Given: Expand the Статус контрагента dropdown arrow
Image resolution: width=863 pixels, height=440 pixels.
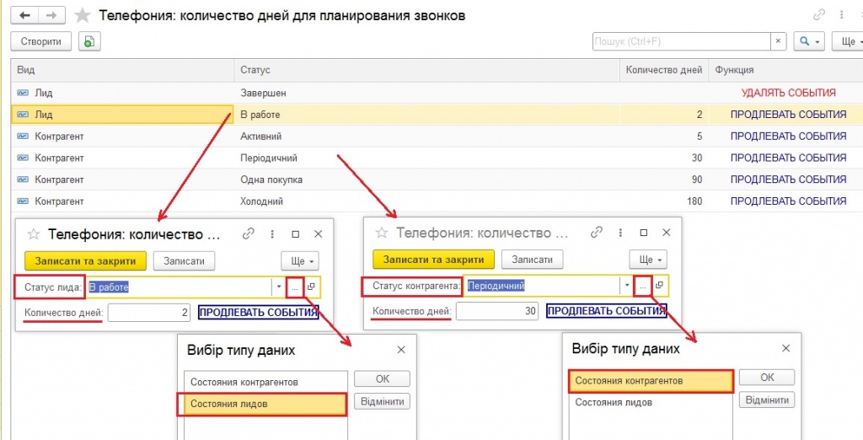Looking at the screenshot, I should click(626, 286).
